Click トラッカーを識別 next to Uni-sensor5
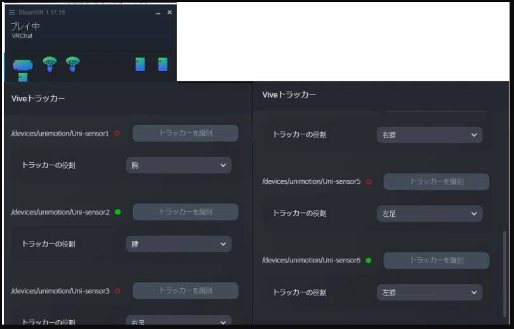The width and height of the screenshot is (514, 329). 437,182
